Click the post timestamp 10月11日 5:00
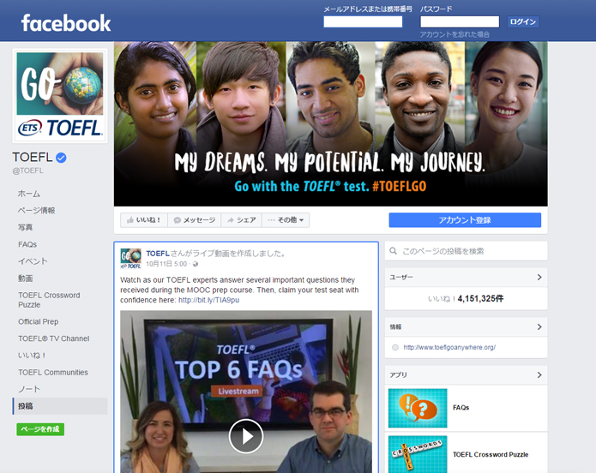 166,264
